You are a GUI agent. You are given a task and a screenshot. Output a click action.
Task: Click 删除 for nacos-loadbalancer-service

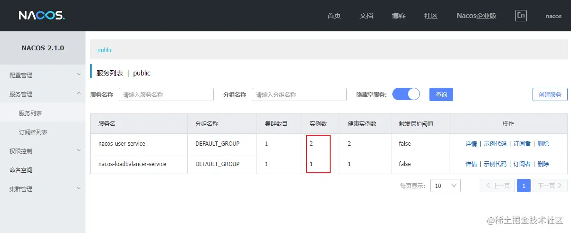tap(543, 164)
